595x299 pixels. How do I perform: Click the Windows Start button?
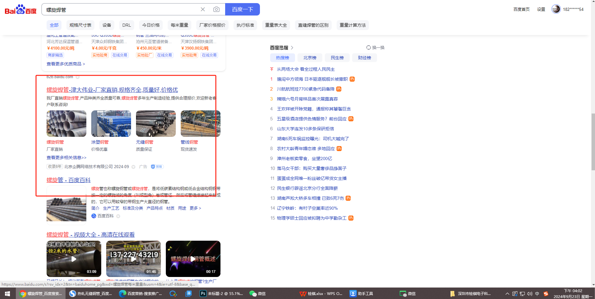[x=7, y=293]
